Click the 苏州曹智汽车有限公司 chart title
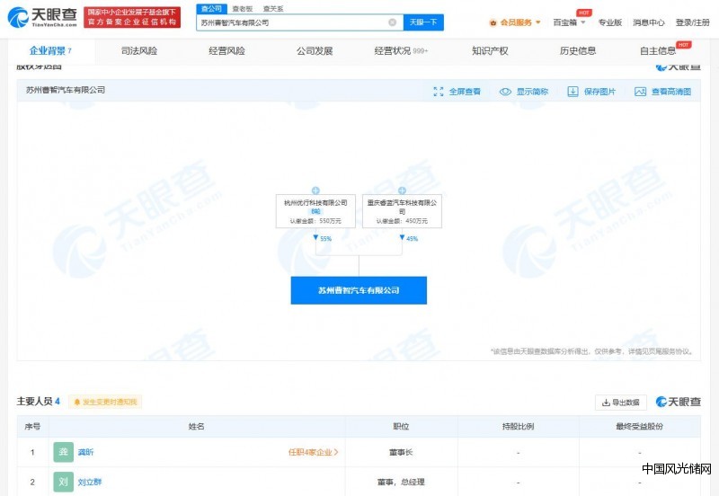The image size is (719, 496). click(65, 90)
